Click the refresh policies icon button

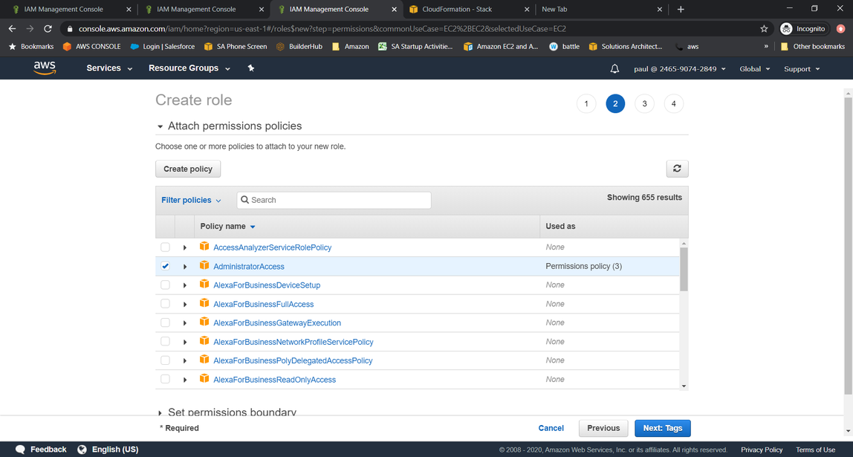pyautogui.click(x=678, y=169)
